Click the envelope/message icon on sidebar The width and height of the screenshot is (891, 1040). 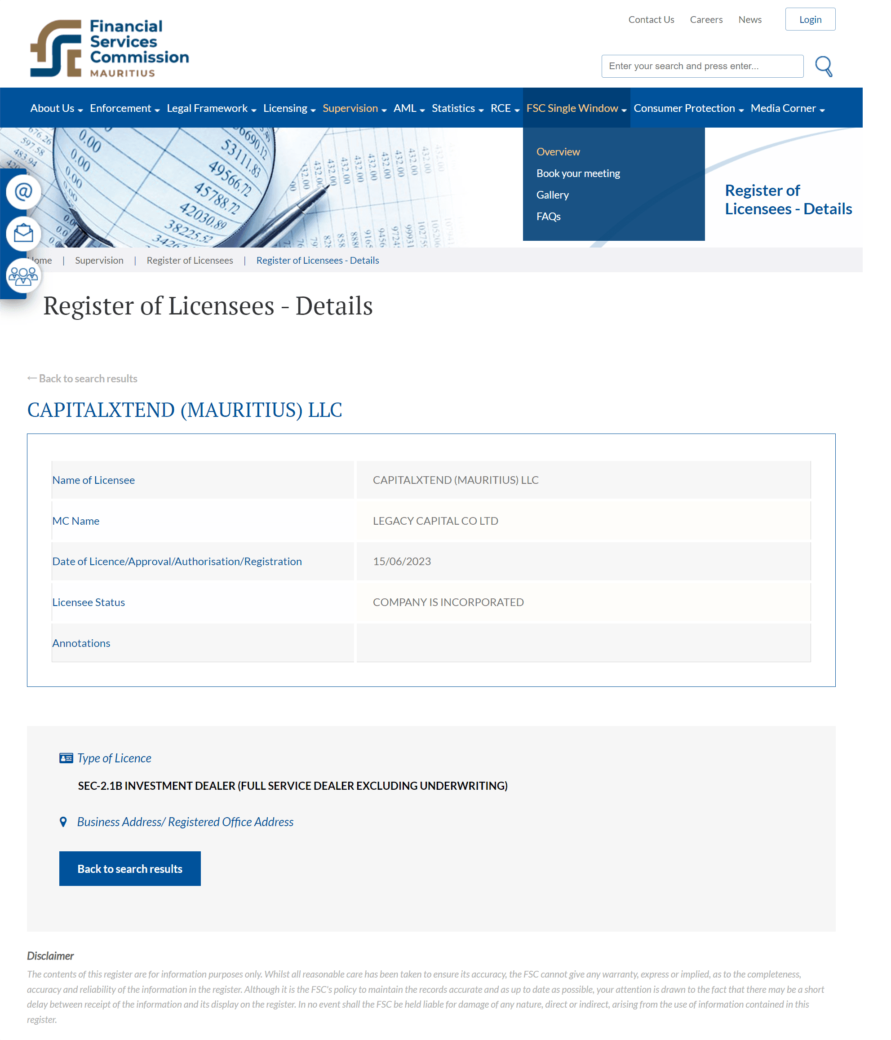[21, 232]
